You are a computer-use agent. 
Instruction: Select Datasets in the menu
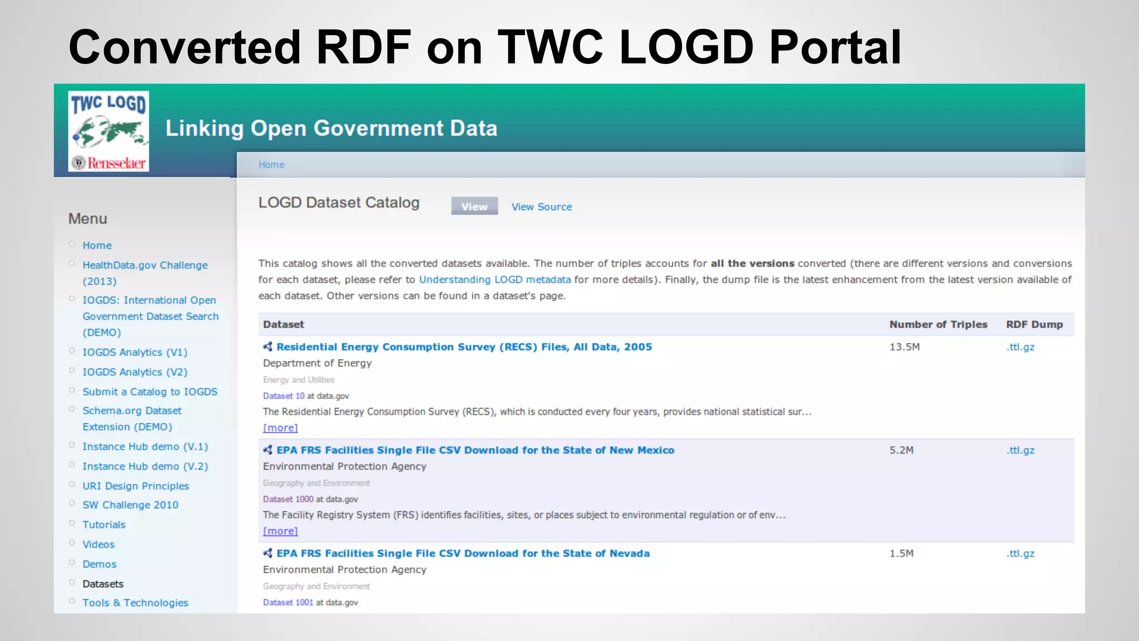(103, 584)
